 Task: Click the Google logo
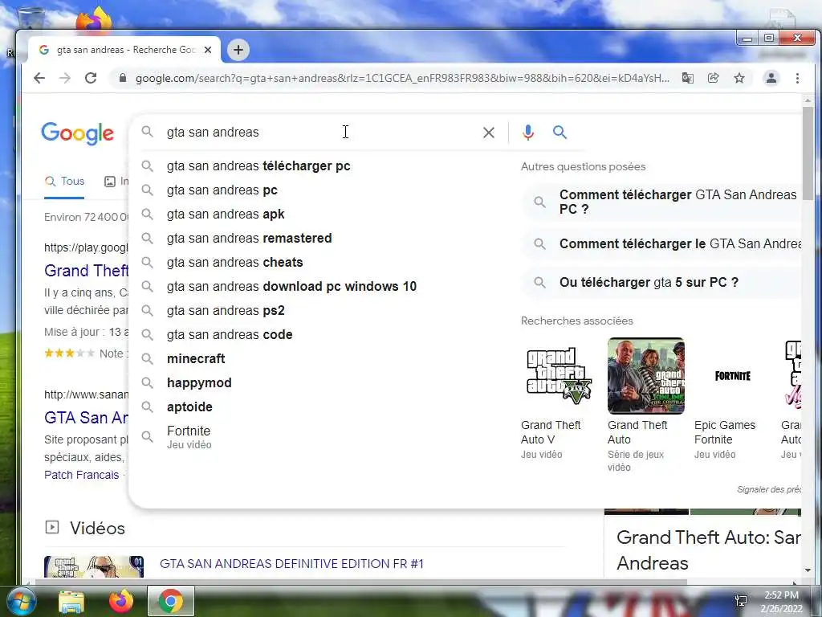coord(78,133)
